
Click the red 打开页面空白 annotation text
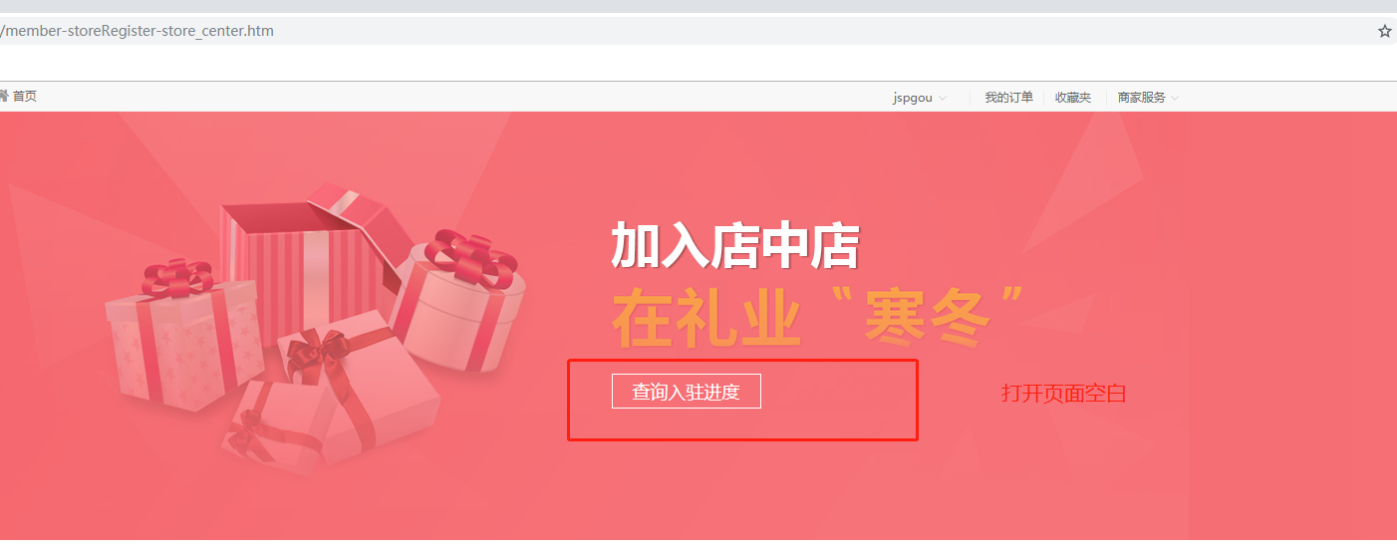(1064, 393)
